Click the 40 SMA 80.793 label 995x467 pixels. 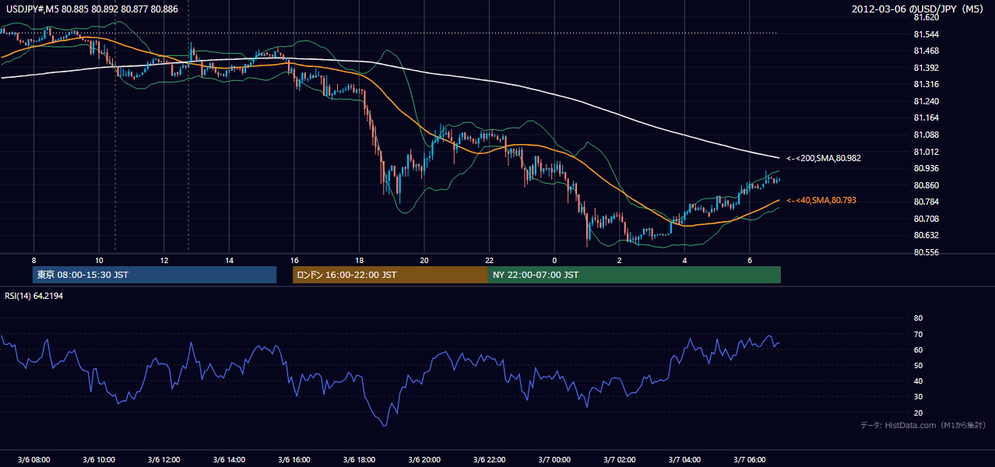coord(821,200)
